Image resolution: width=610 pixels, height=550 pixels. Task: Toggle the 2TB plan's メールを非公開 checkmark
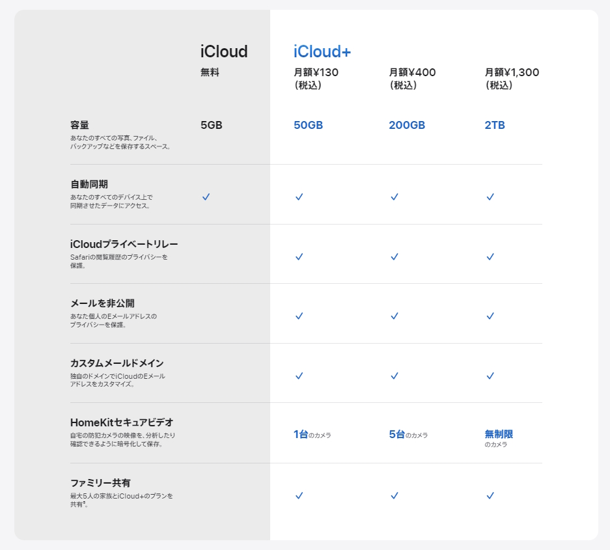coord(490,316)
